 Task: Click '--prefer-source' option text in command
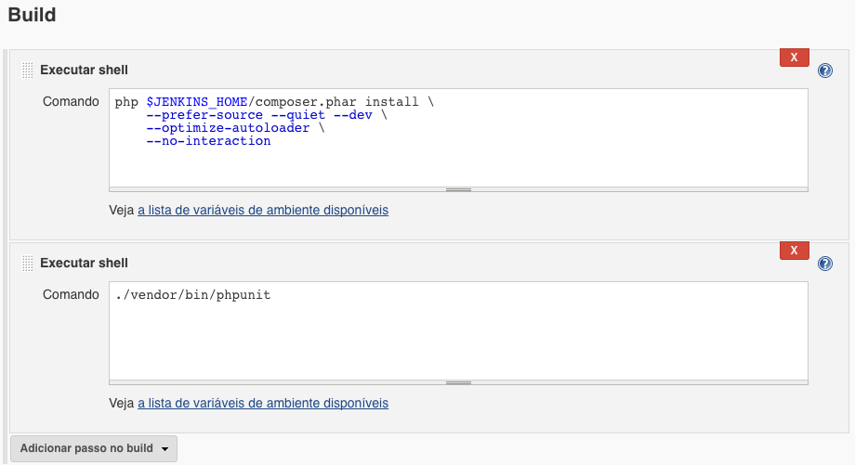[x=204, y=115]
